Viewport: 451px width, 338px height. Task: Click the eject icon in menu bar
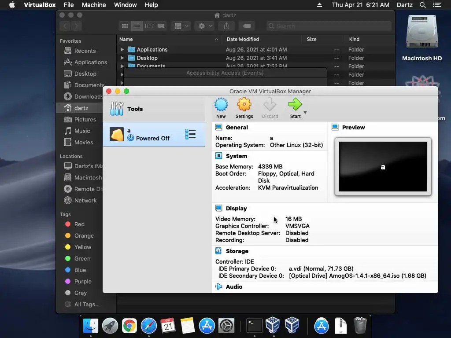point(319,5)
